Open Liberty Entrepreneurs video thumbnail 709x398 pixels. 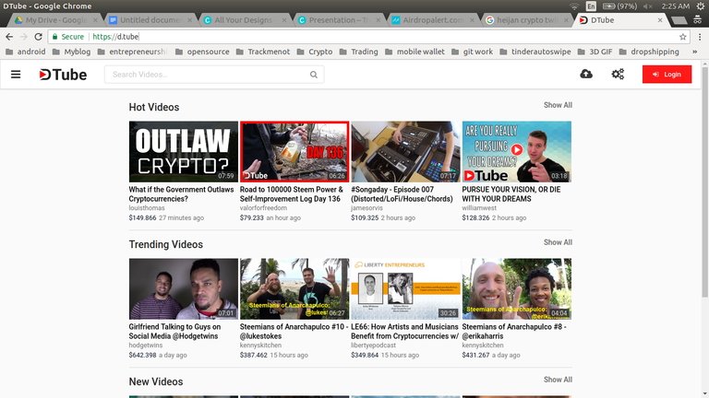tap(405, 288)
